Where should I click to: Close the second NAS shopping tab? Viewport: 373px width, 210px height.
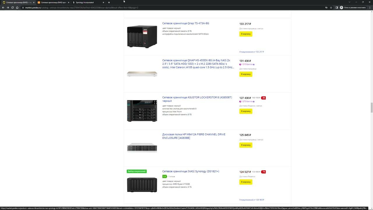68,2
